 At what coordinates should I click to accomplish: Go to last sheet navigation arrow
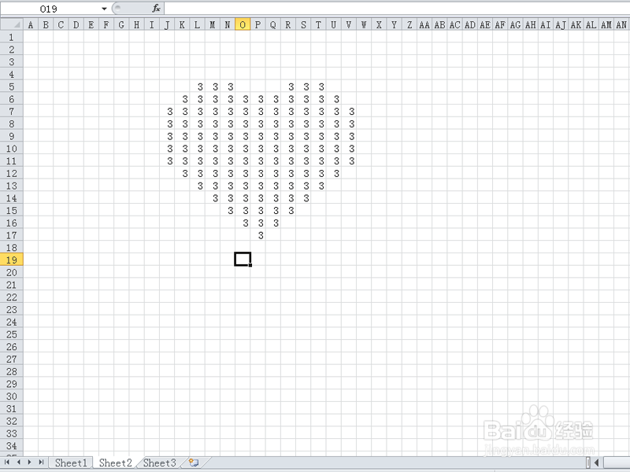pos(41,463)
